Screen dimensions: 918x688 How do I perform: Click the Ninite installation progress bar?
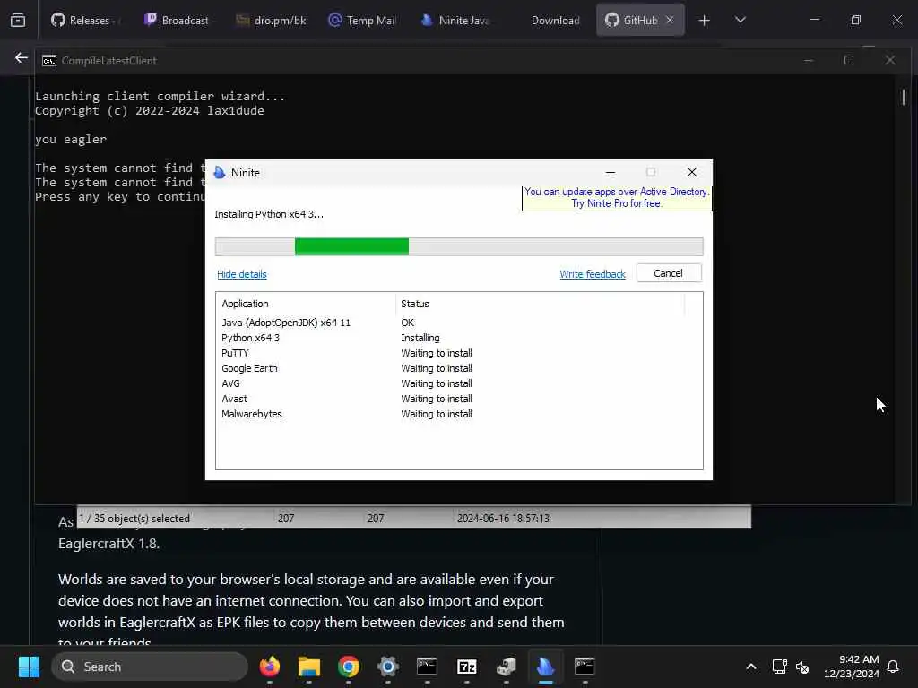click(x=459, y=246)
